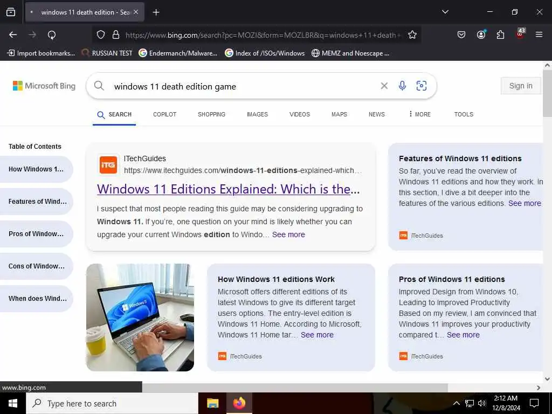Open tracking protection shield icon
This screenshot has width=552, height=414.
(x=101, y=34)
